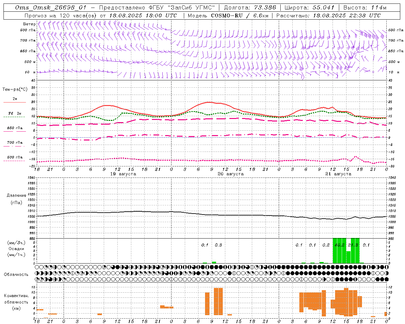
Task: Click the Ветер wind panel label
Action: (x=29, y=24)
